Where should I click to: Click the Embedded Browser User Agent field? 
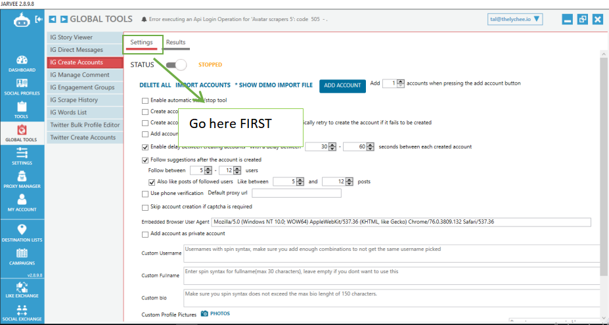(x=401, y=222)
